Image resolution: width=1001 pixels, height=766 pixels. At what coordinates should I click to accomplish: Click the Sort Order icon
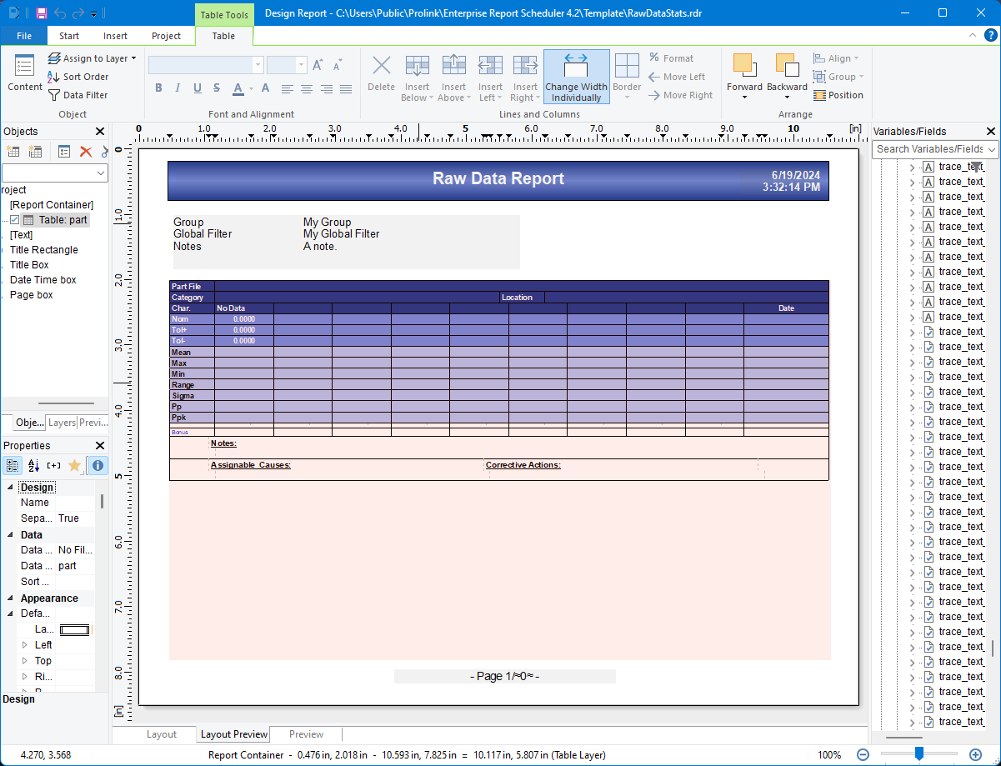pyautogui.click(x=50, y=76)
